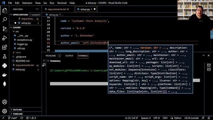
Task: Select first terminal instance icon on right
Action: 209,65
